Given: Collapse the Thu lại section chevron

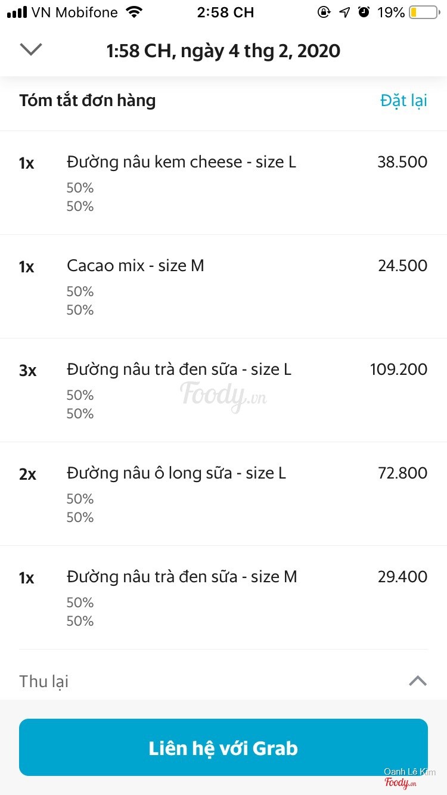Looking at the screenshot, I should (x=418, y=681).
